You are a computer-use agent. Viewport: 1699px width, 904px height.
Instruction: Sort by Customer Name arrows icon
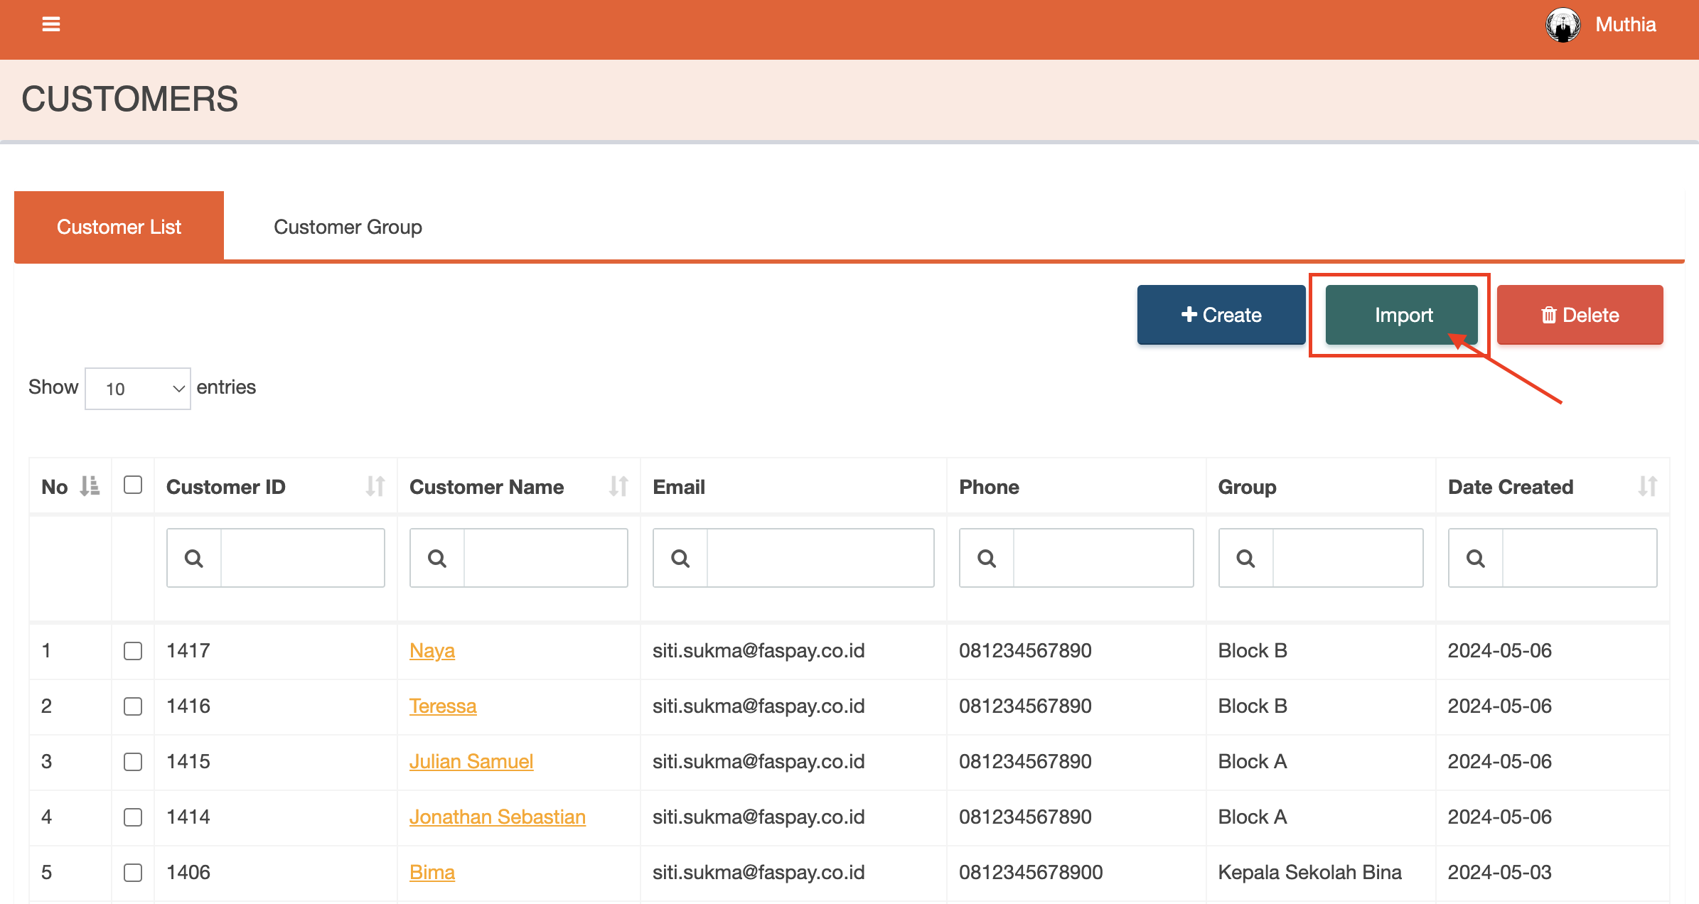(618, 486)
